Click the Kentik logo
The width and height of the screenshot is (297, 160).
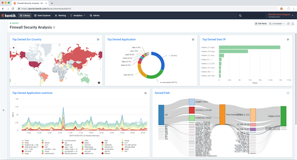[9, 16]
